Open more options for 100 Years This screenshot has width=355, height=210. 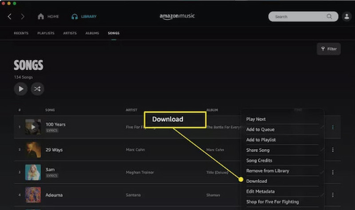[x=333, y=127]
